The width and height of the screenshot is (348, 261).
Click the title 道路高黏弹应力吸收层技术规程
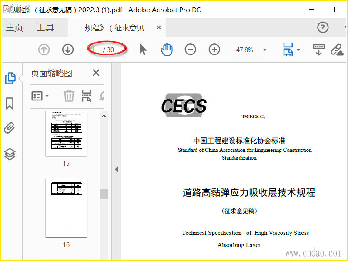pos(248,192)
